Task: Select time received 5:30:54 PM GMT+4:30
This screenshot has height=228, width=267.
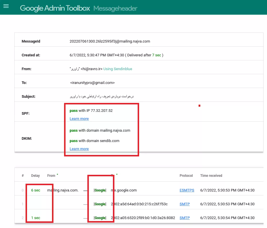Action: pos(227,218)
